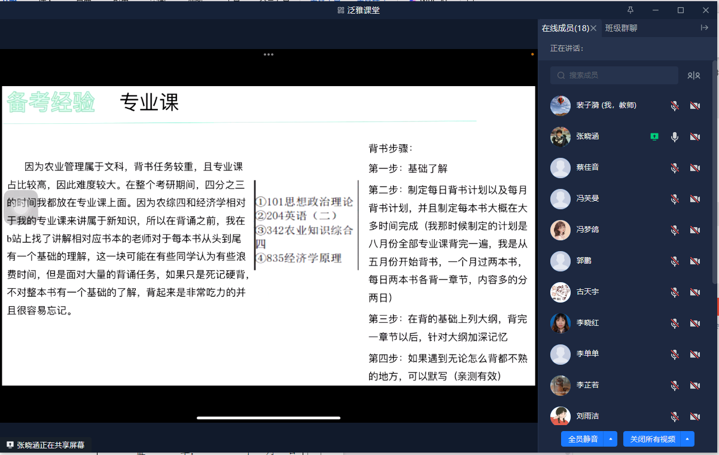Click the member grouping icon beside search
This screenshot has height=455, width=719.
coord(694,75)
